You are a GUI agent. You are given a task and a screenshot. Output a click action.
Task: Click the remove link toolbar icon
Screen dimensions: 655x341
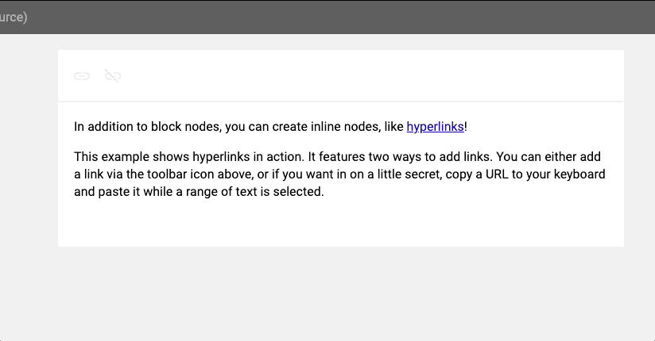[113, 76]
